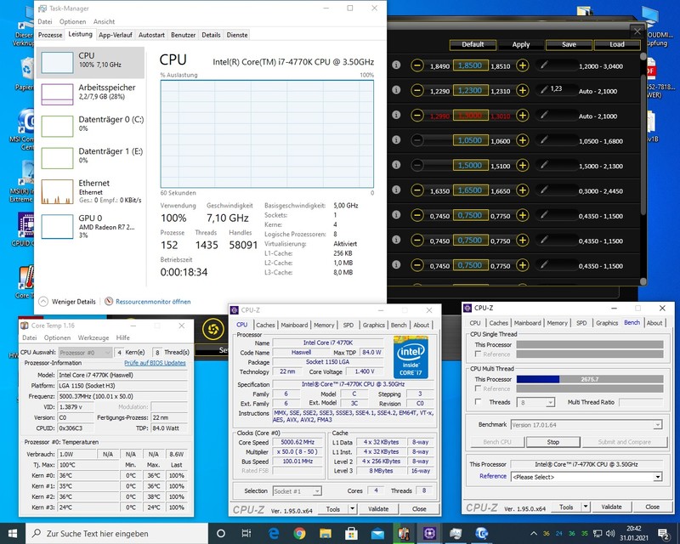Select Datenträger 0 (C:) in Task Manager
The width and height of the screenshot is (680, 544).
[x=91, y=125]
